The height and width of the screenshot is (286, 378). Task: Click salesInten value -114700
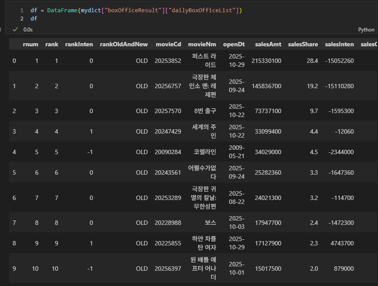click(x=343, y=198)
